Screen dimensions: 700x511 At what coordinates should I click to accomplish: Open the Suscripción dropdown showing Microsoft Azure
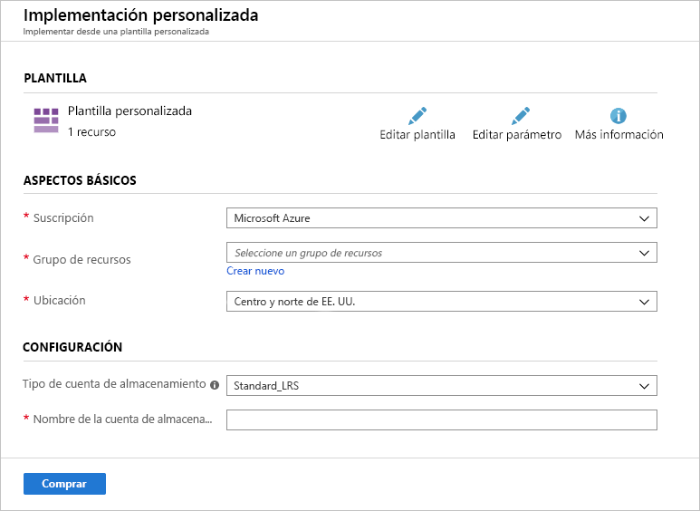(442, 218)
